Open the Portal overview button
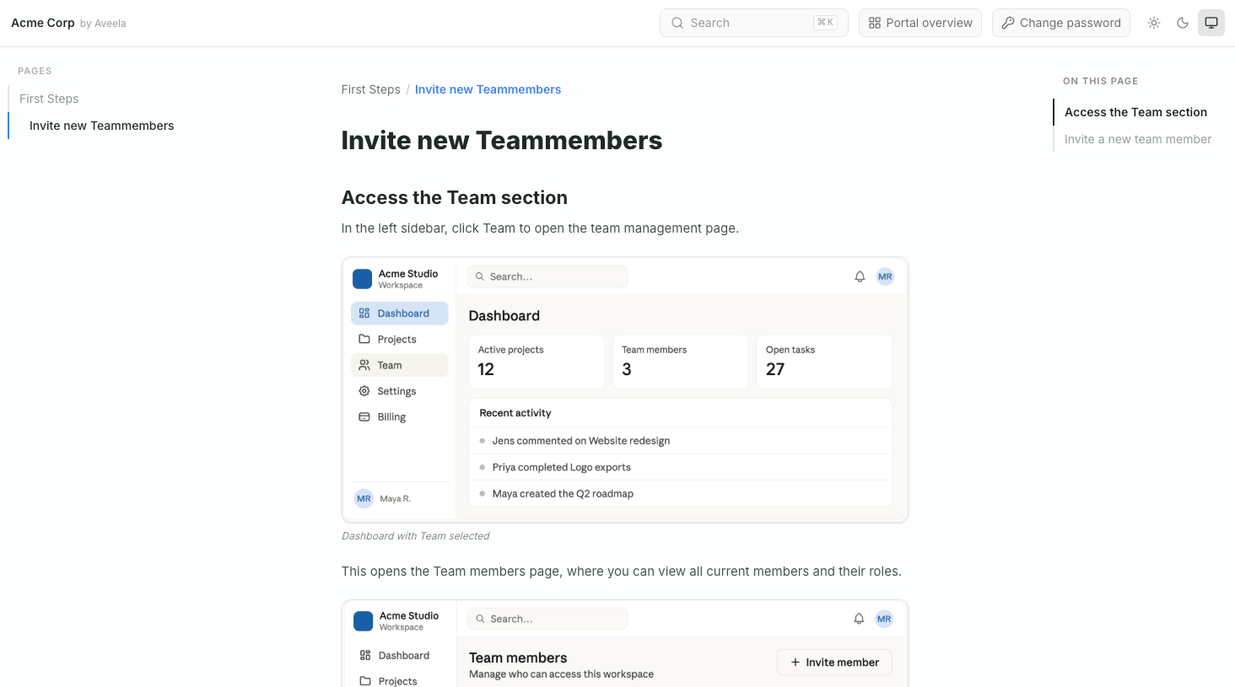 point(920,23)
